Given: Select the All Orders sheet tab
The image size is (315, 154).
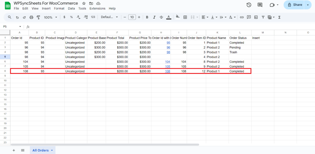Looking at the screenshot, I should pyautogui.click(x=42, y=150).
